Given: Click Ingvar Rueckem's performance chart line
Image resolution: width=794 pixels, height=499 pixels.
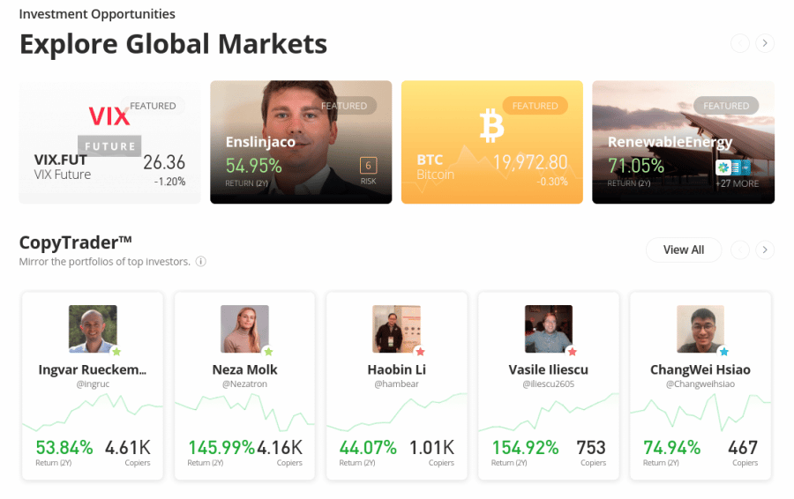Looking at the screenshot, I should pyautogui.click(x=93, y=408).
